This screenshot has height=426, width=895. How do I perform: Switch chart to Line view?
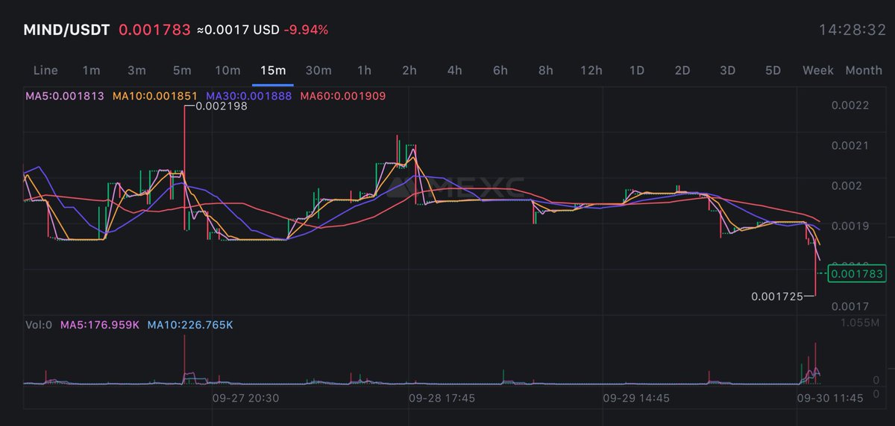(45, 70)
